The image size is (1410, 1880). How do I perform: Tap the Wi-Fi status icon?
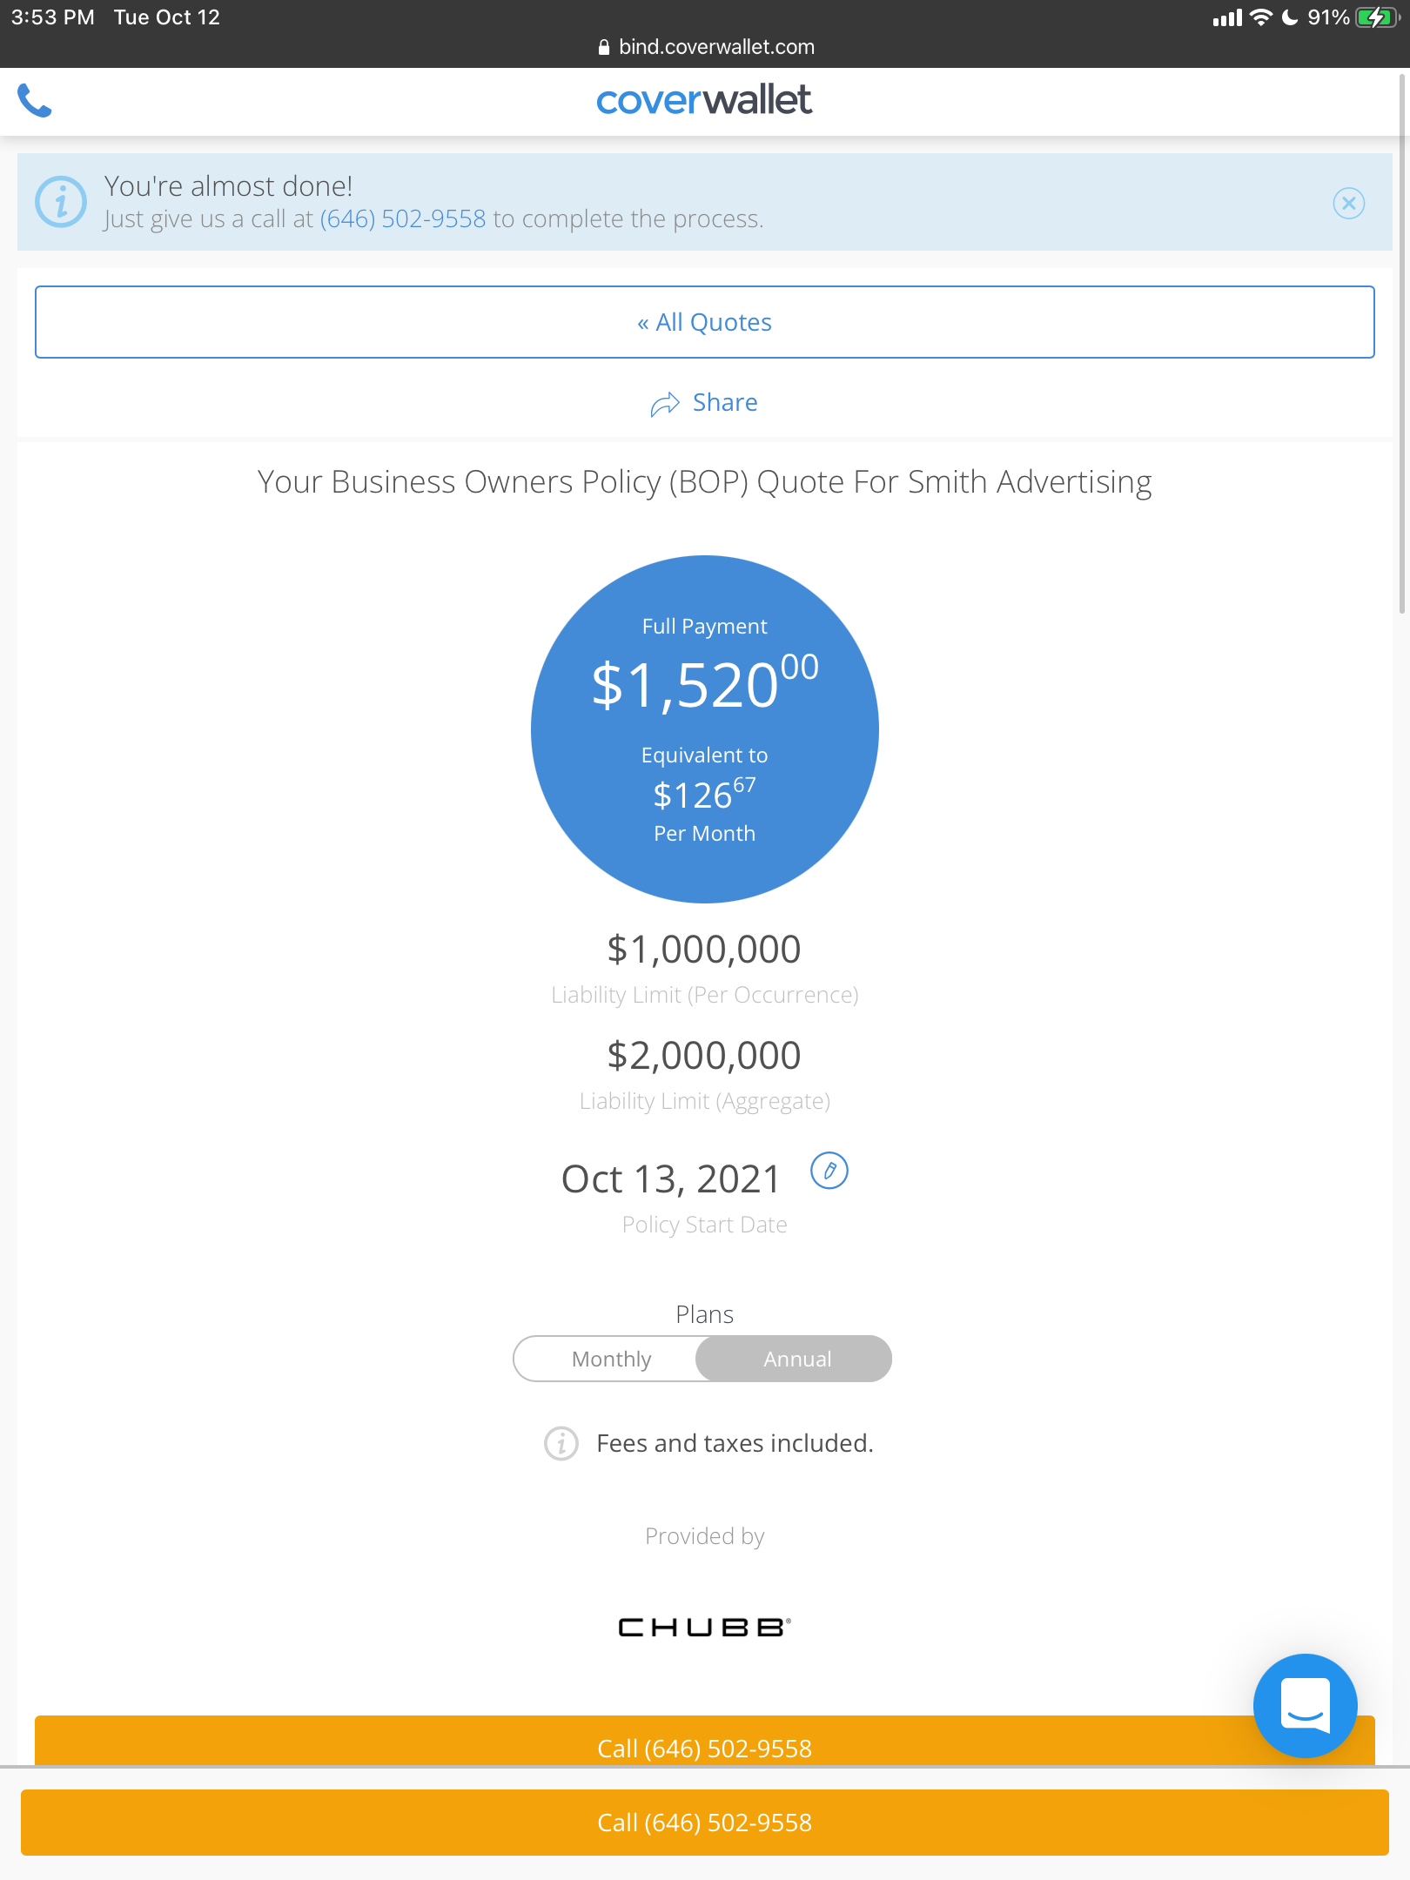pyautogui.click(x=1260, y=17)
